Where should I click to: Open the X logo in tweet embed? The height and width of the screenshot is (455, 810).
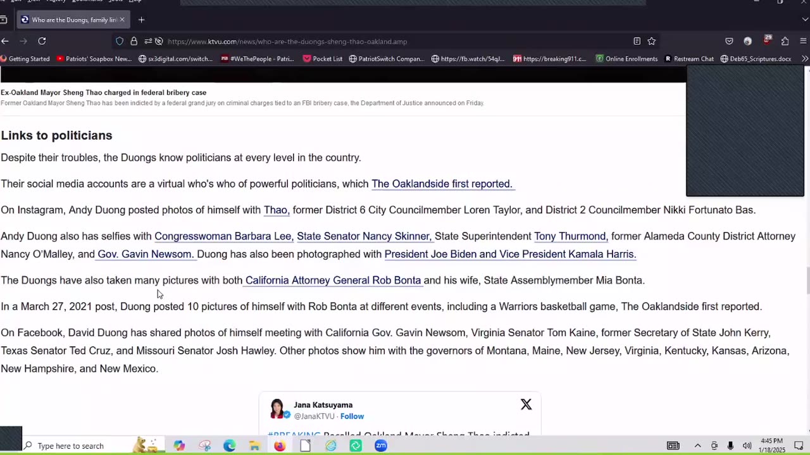526,404
